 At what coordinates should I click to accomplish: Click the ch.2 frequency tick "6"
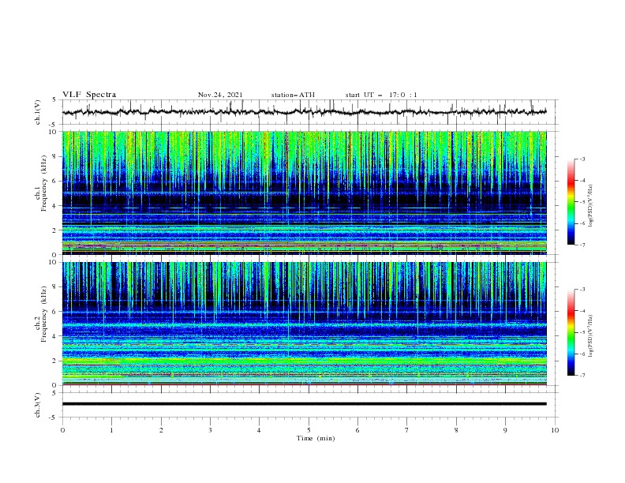[x=55, y=312]
